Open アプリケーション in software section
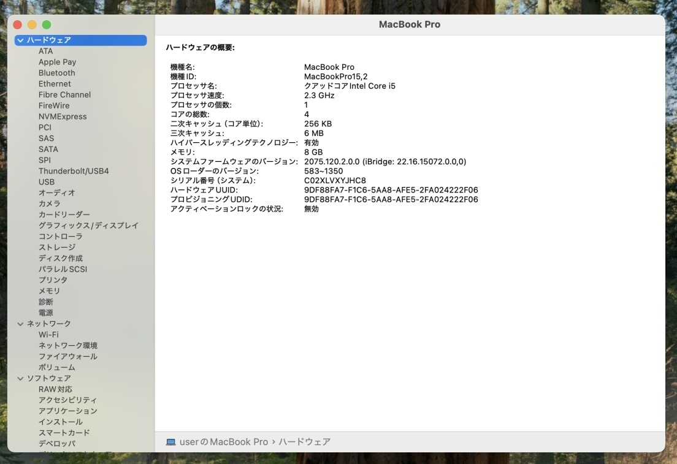 pyautogui.click(x=68, y=411)
